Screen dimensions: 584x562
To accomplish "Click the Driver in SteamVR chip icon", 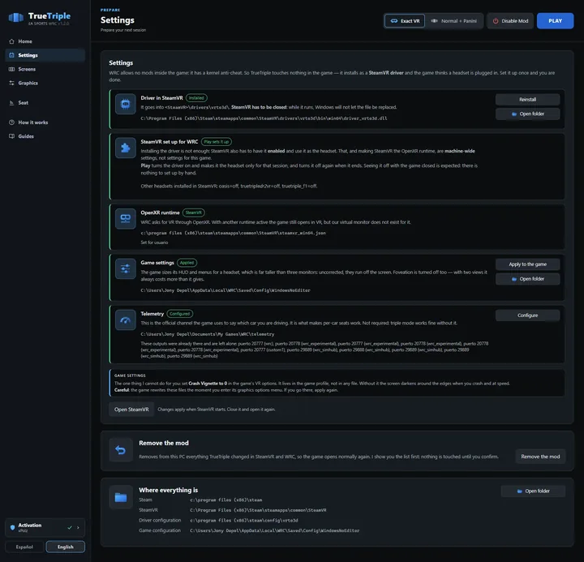I will pos(126,104).
